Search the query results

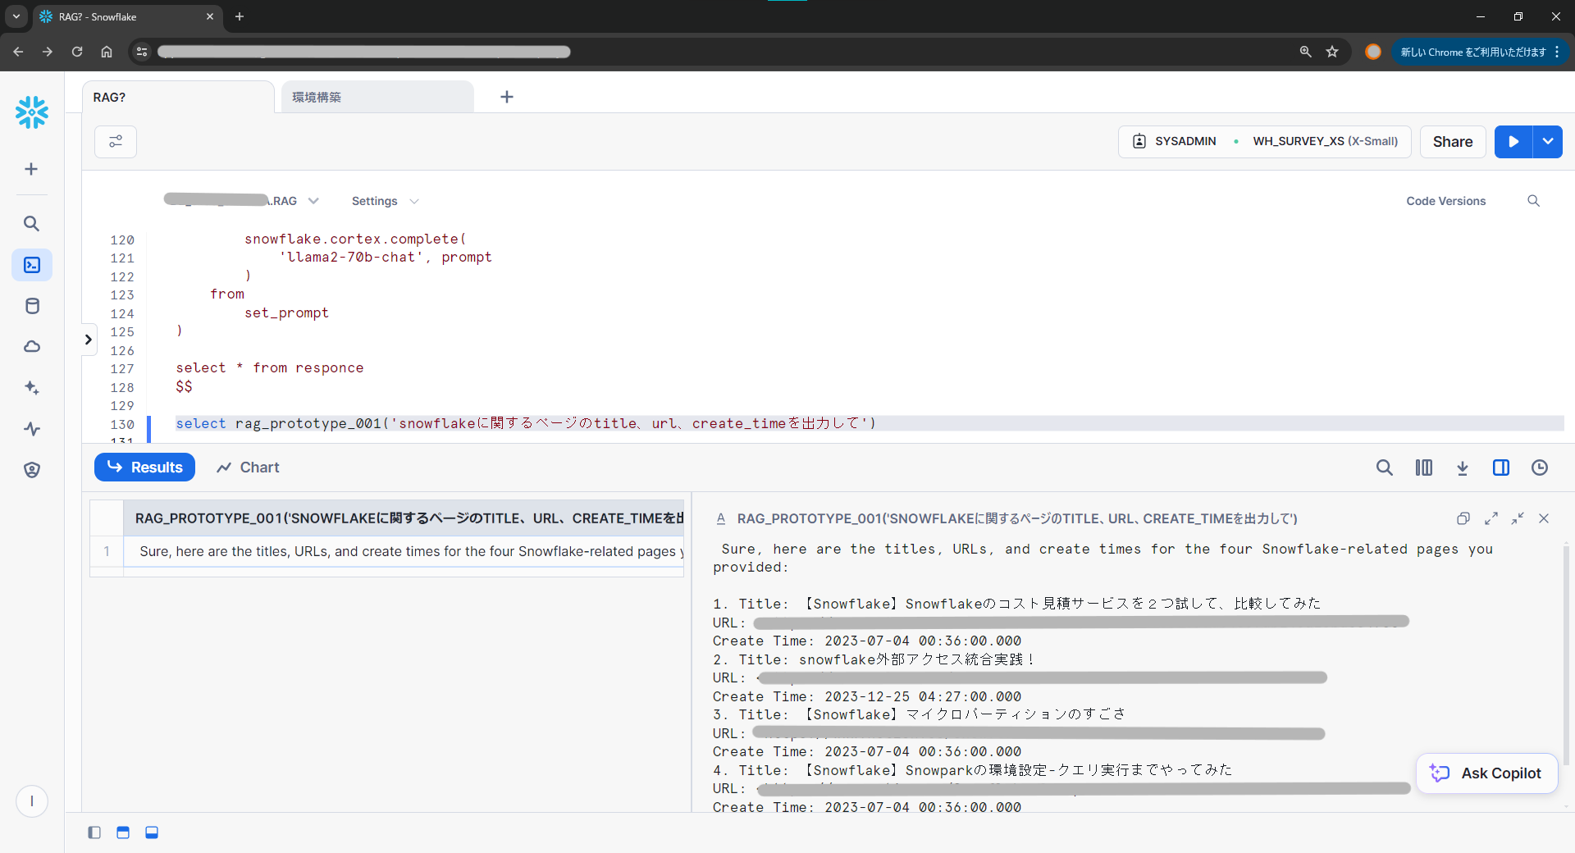1385,468
